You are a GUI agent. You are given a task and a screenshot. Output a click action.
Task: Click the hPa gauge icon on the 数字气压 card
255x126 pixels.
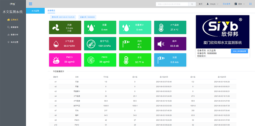pyautogui.click(x=91, y=44)
